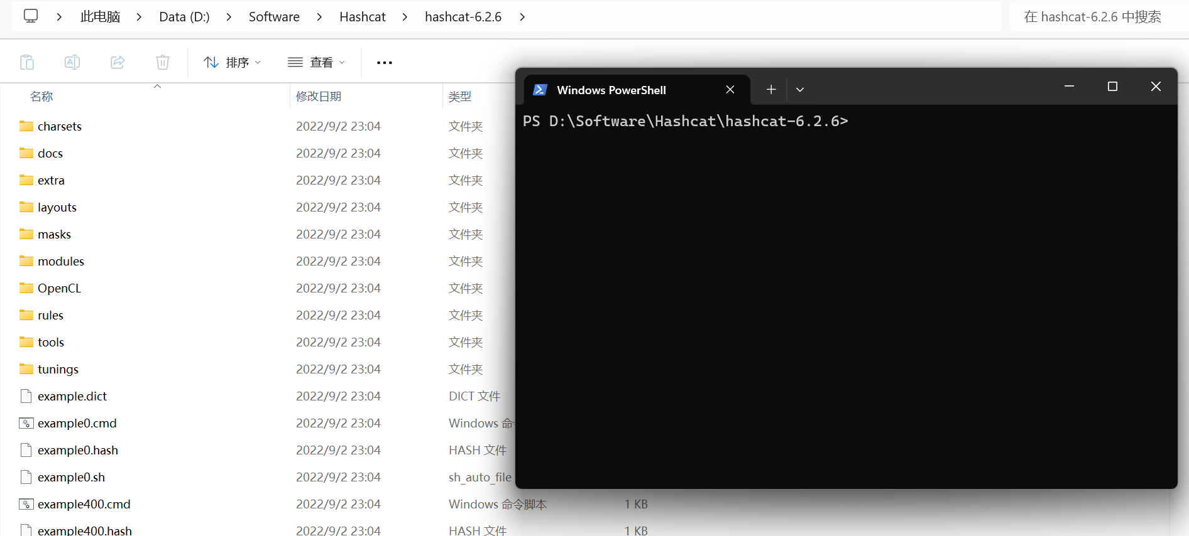The height and width of the screenshot is (536, 1189).
Task: Open a new terminal tab with plus
Action: [x=771, y=90]
